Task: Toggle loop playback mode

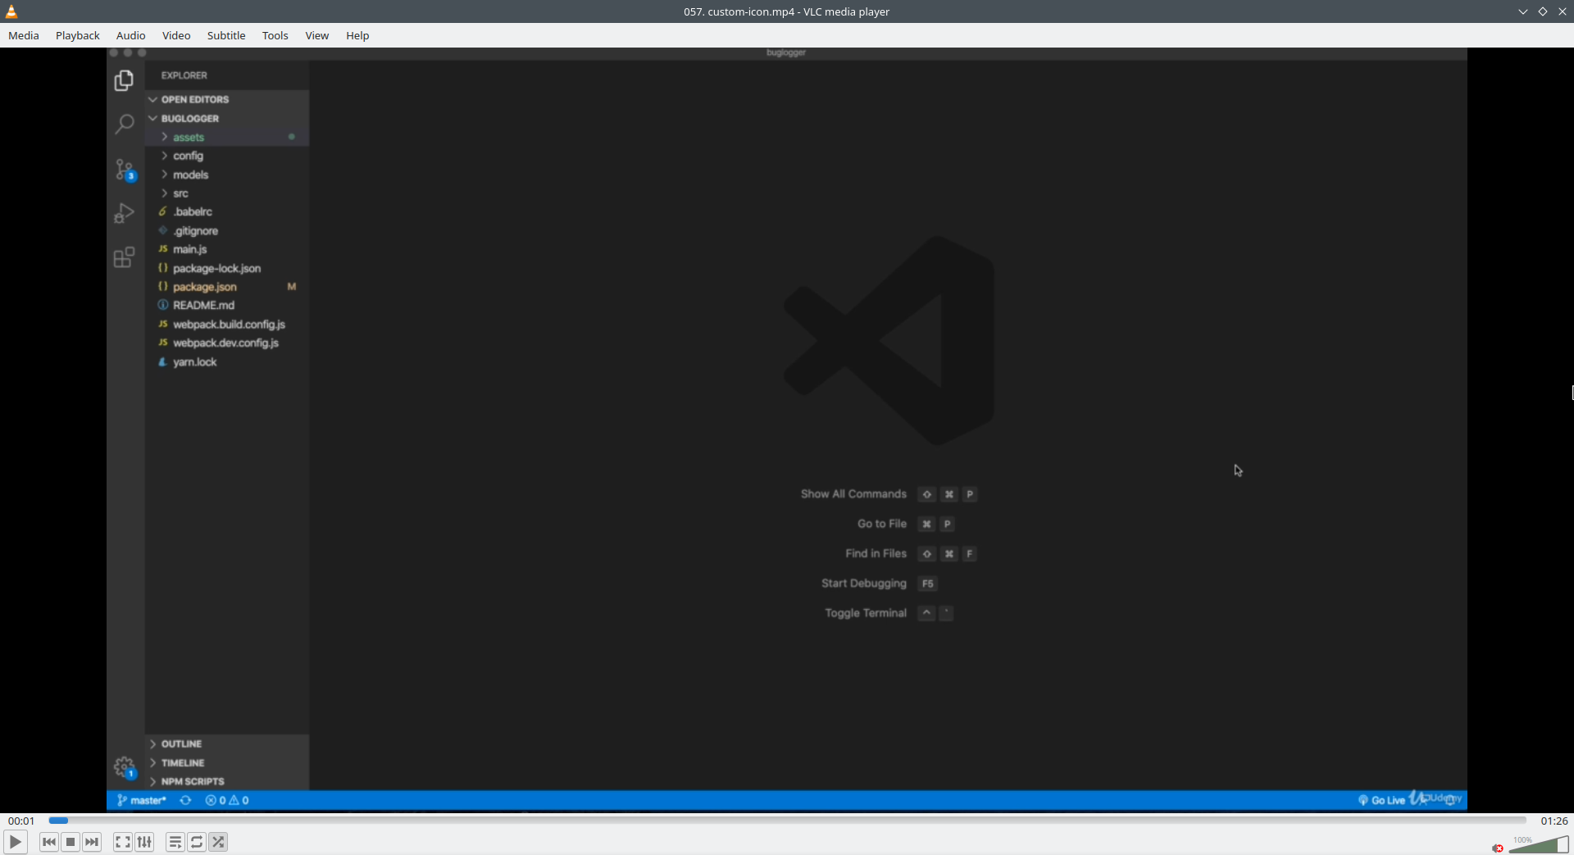Action: pyautogui.click(x=197, y=842)
